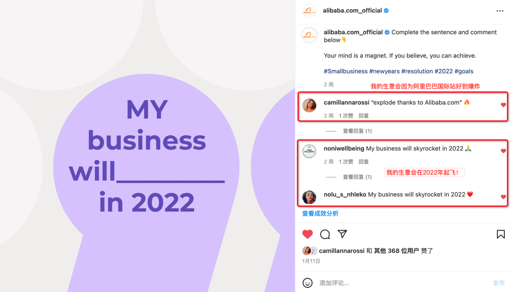Image resolution: width=510 pixels, height=292 pixels.
Task: Toggle like on camillannarossi's comment
Action: pos(503,105)
